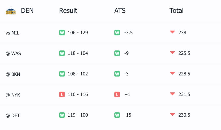
Task: Click the under arrow next to 225.5
Action: click(172, 53)
